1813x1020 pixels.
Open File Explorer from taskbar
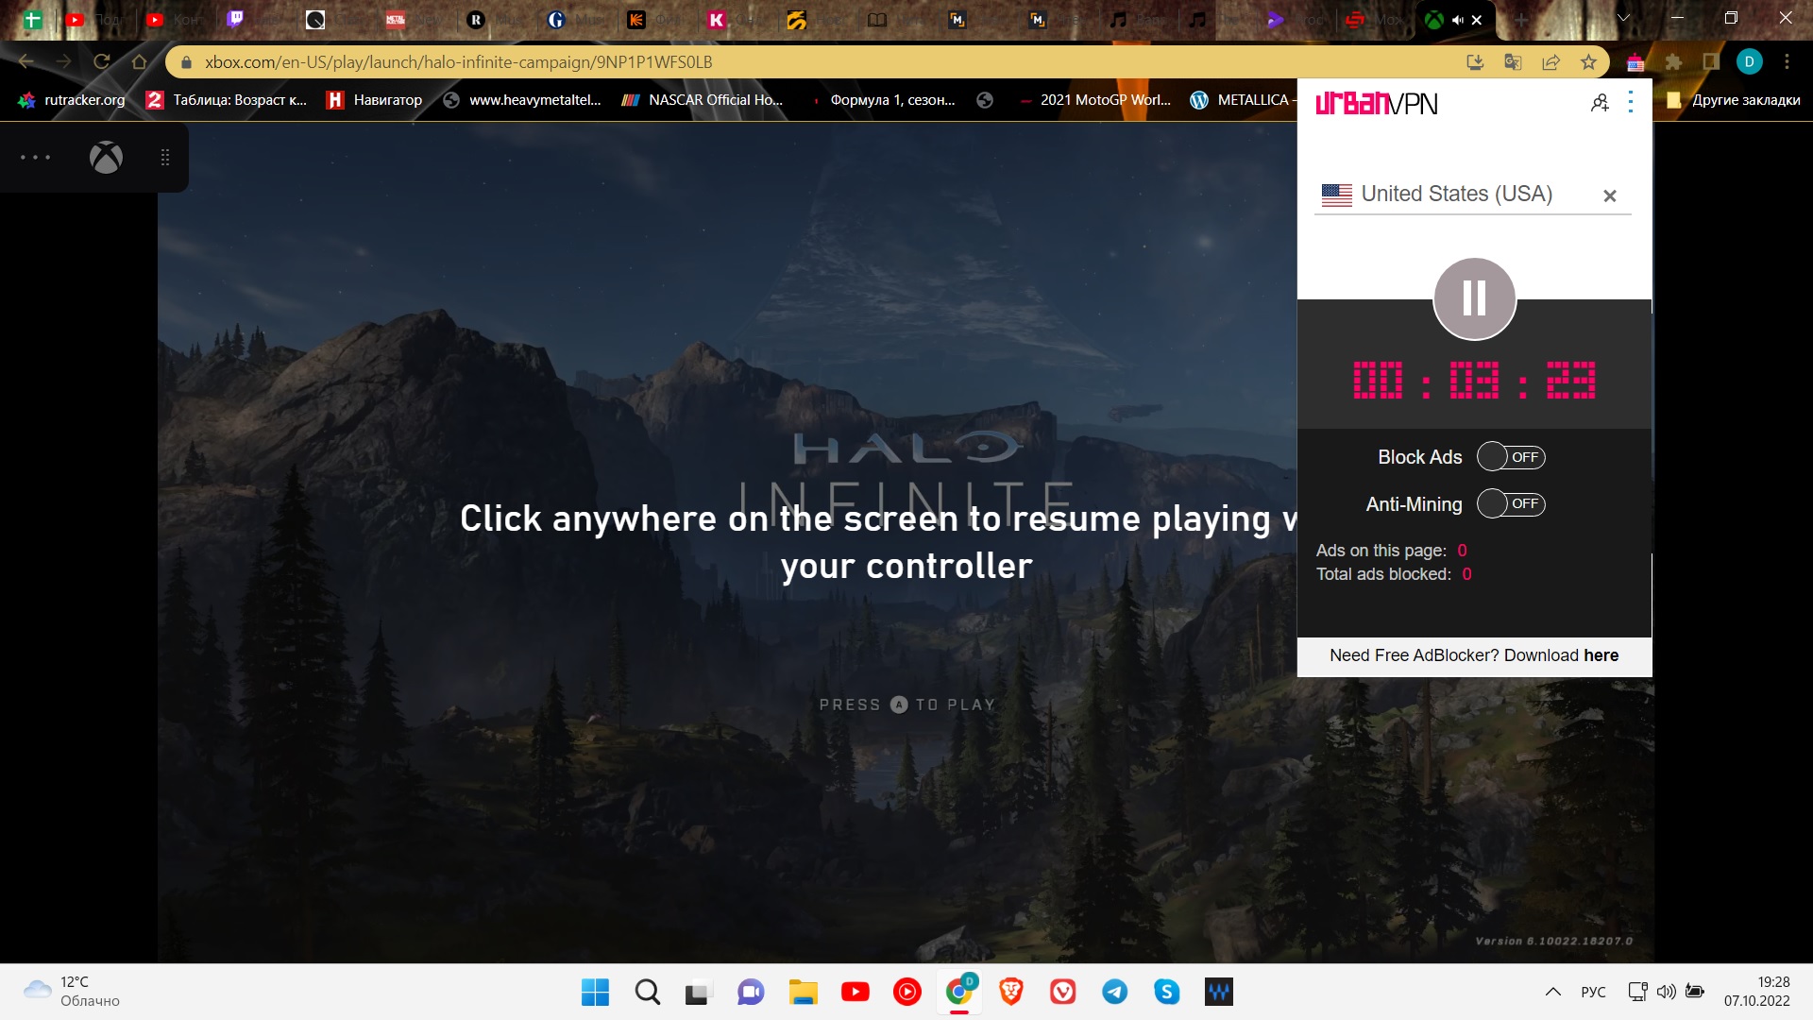(x=804, y=992)
